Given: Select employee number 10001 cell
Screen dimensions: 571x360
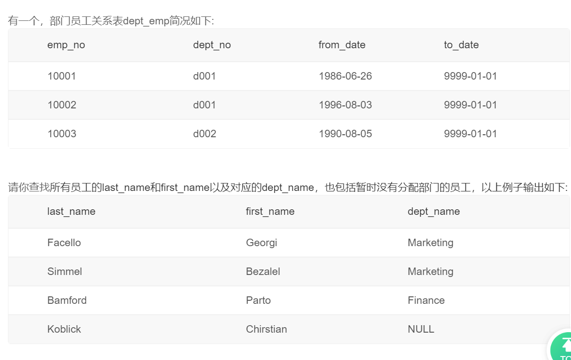Looking at the screenshot, I should point(62,76).
